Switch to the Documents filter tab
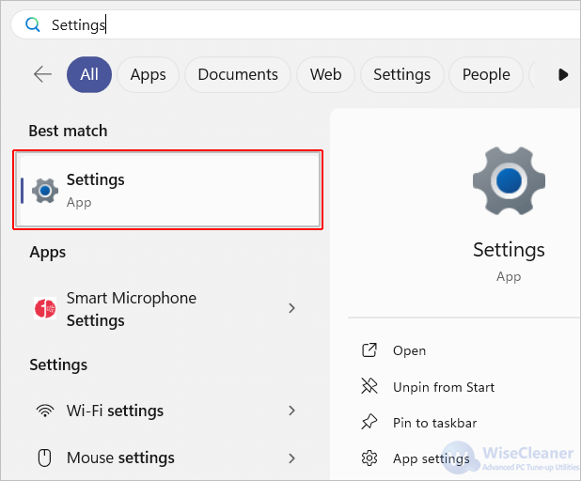Screen dimensions: 581x481 coord(238,75)
